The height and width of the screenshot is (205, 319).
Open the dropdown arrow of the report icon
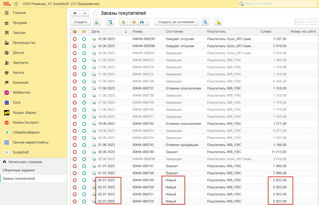click(x=127, y=22)
